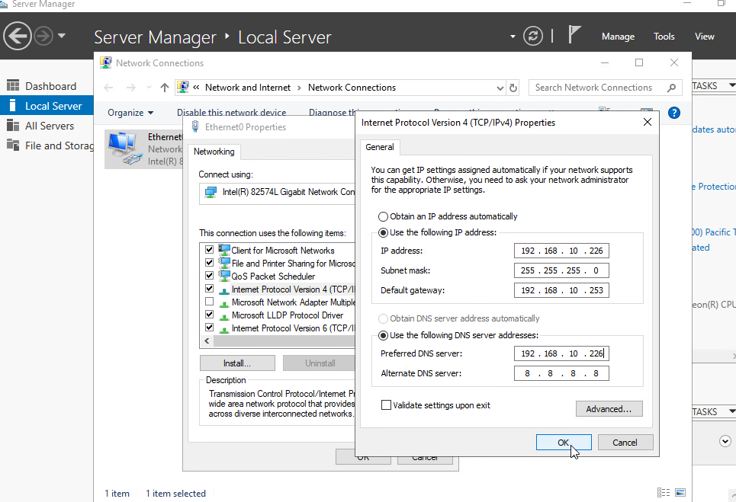Click the Subnet mask field
The height and width of the screenshot is (502, 736).
561,270
